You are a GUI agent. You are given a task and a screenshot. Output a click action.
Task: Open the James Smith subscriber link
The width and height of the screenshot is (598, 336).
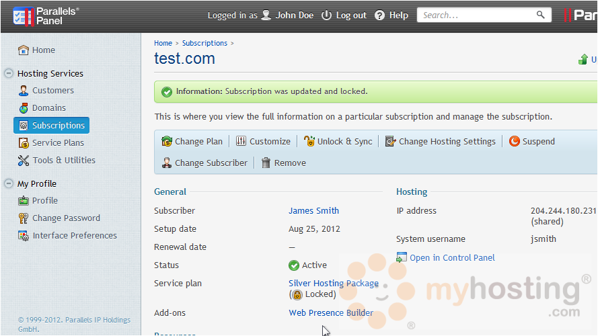[x=313, y=210]
